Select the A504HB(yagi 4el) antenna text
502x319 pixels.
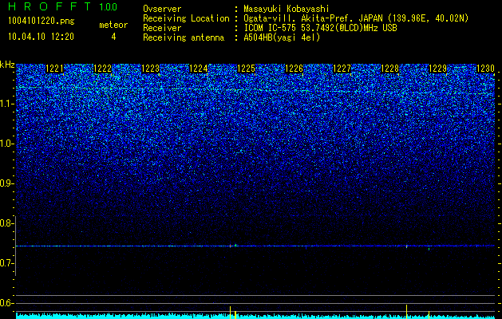point(282,37)
